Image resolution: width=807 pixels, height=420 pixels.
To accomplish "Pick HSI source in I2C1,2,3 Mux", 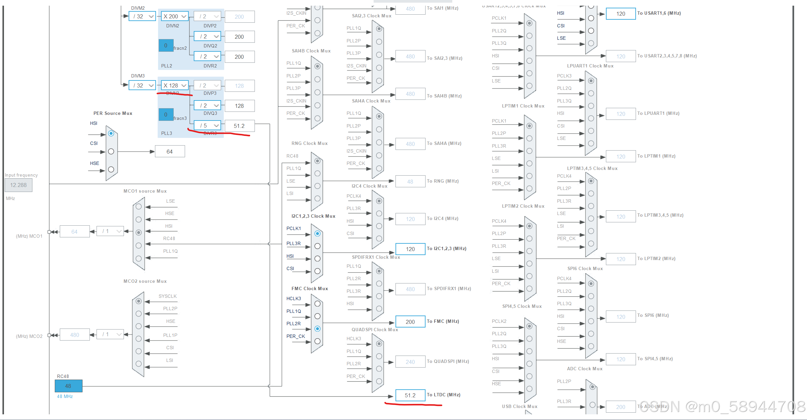I will tap(317, 259).
